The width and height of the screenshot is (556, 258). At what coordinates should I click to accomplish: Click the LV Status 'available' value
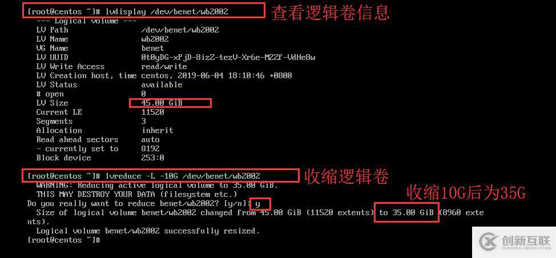[x=162, y=84]
